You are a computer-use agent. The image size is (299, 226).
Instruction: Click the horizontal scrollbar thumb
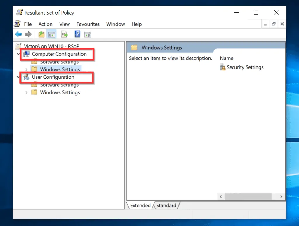(248, 197)
